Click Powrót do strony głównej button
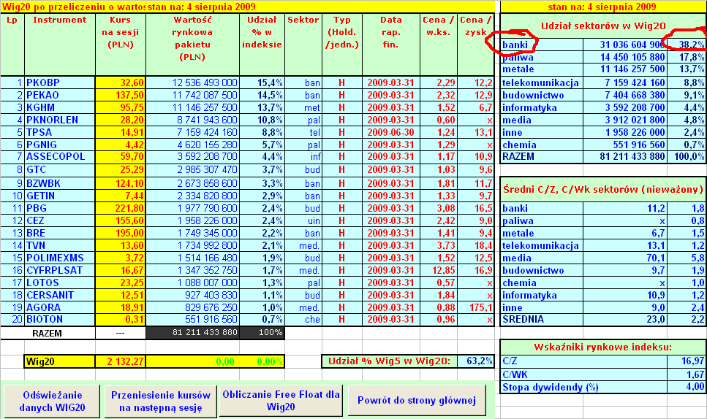The image size is (707, 419). 417,400
